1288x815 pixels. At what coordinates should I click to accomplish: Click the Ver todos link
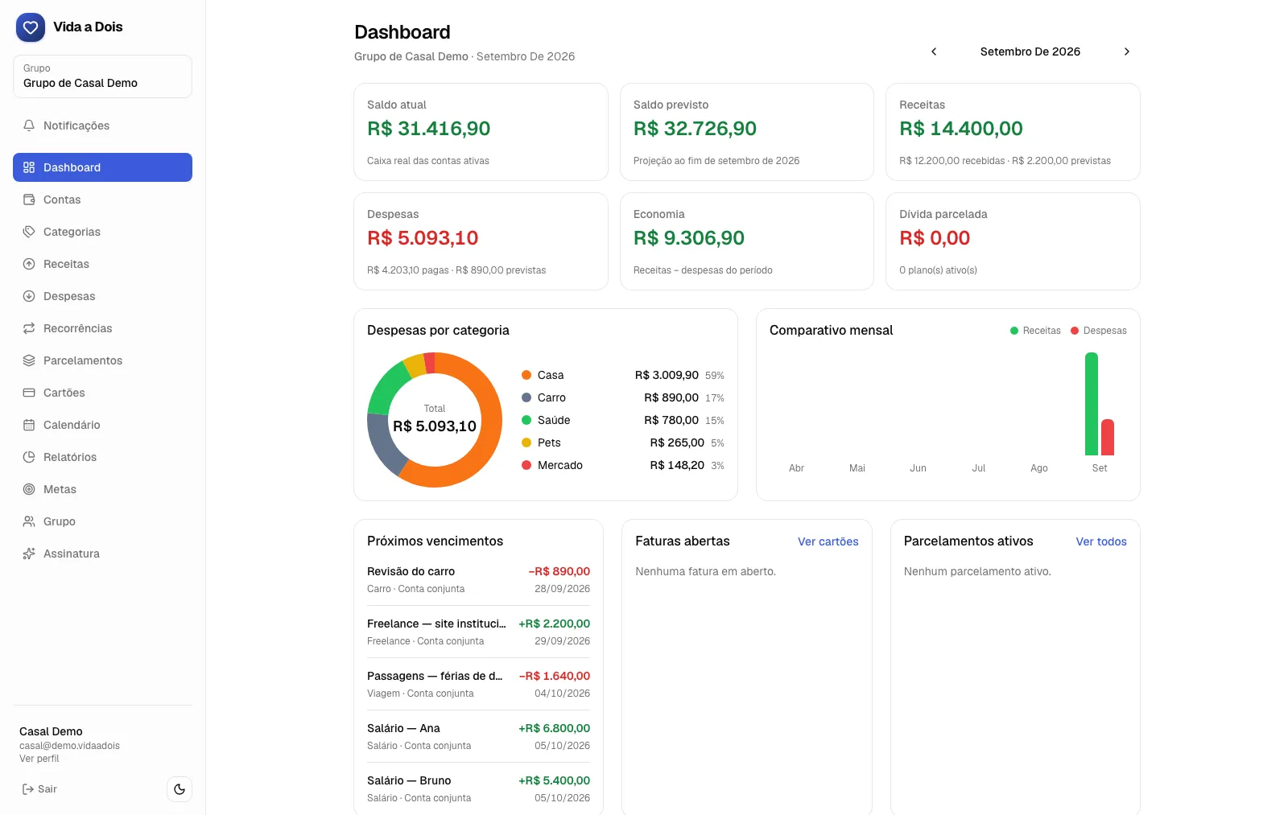(1101, 541)
